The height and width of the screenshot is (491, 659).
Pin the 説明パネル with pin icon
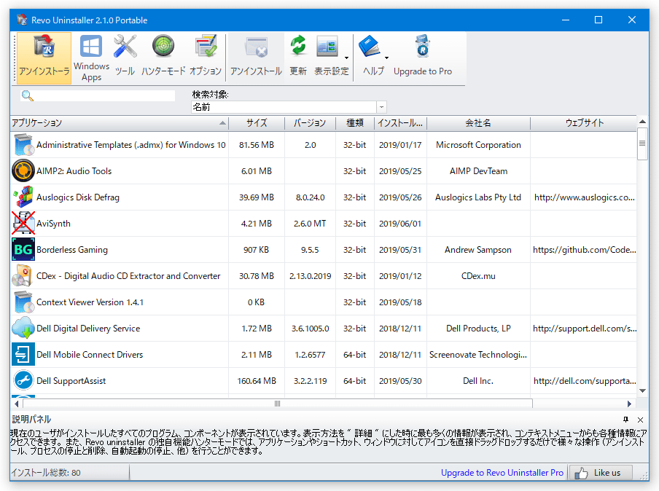click(625, 420)
